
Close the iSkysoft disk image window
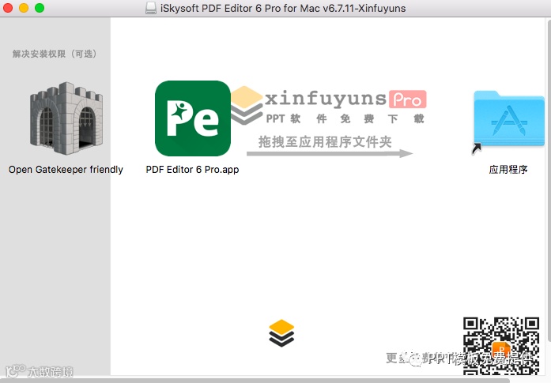tap(8, 8)
